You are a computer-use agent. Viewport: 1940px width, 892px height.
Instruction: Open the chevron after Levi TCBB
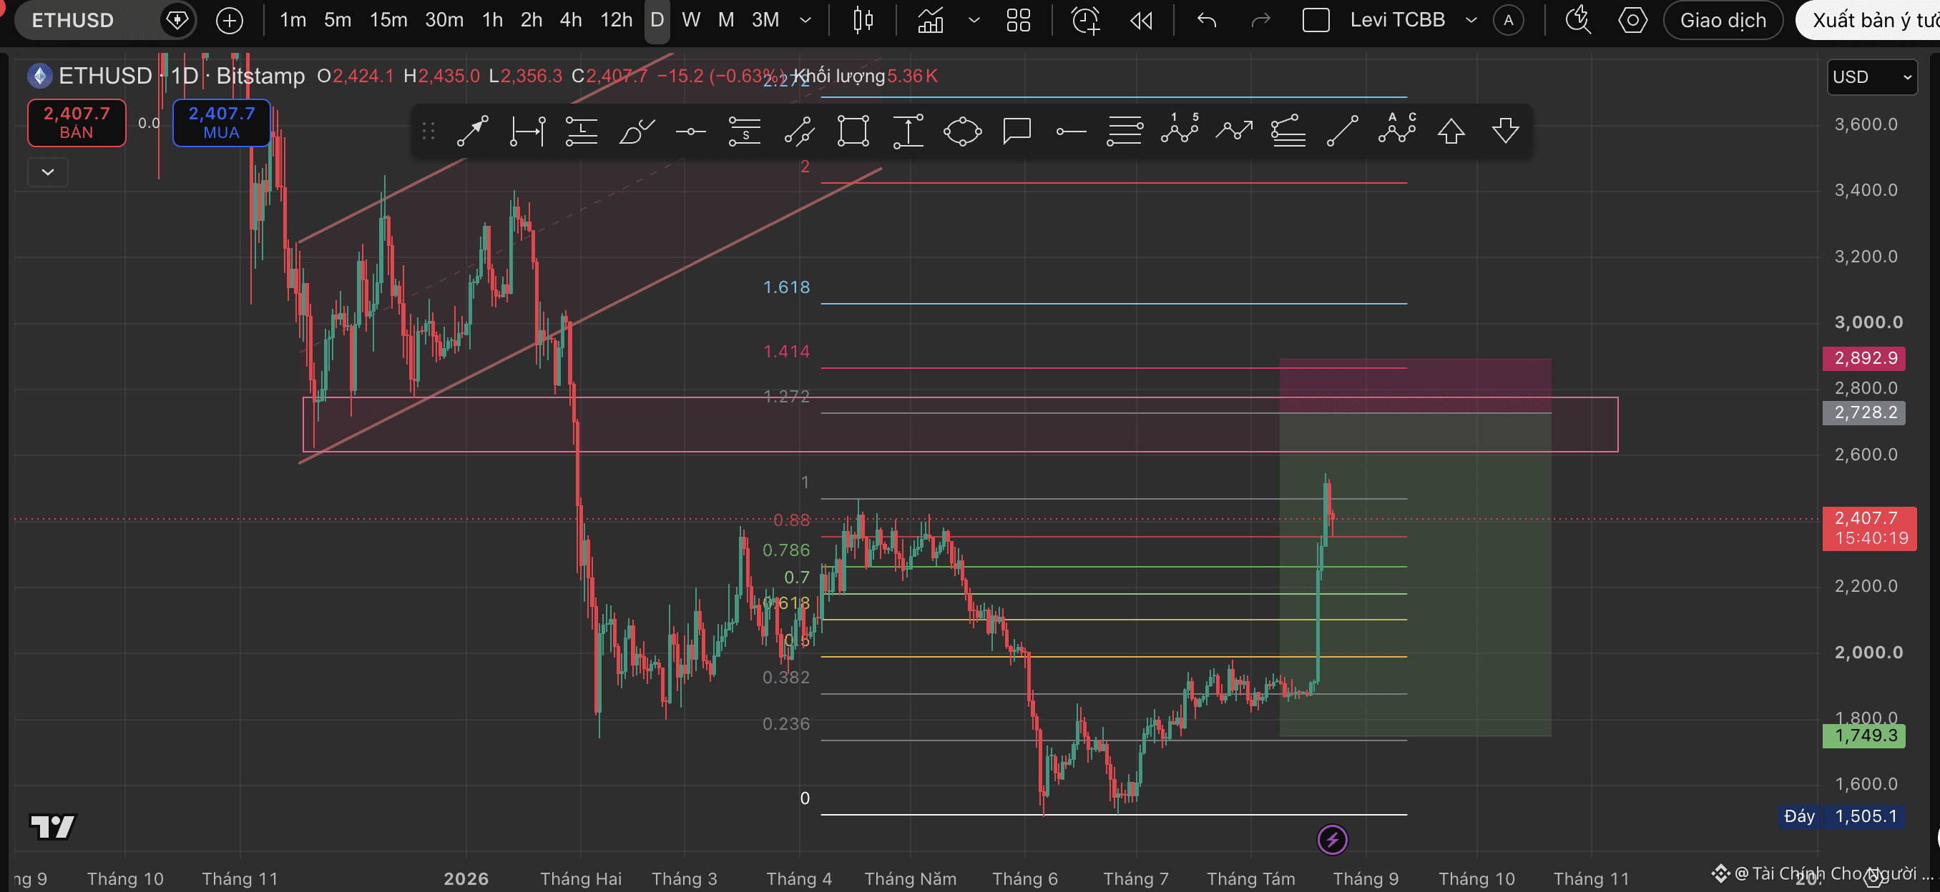coord(1471,20)
